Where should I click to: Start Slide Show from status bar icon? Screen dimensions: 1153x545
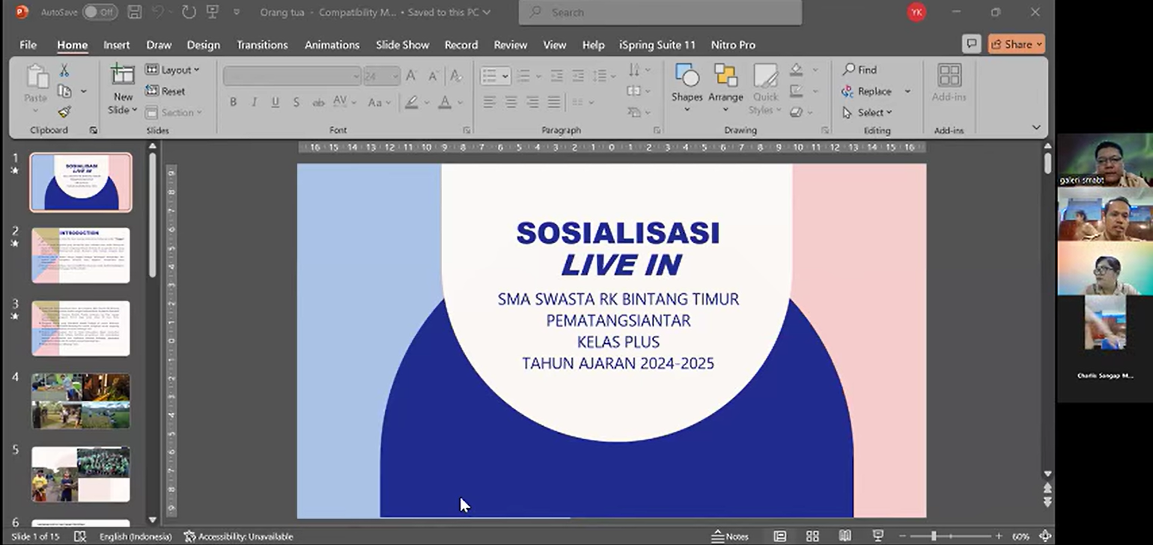click(878, 536)
